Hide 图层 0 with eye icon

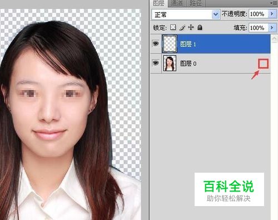pyautogui.click(x=156, y=63)
